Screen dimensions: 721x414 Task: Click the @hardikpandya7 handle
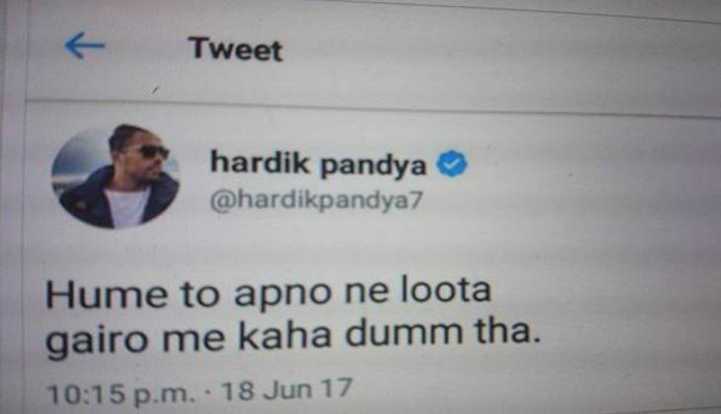[x=316, y=201]
